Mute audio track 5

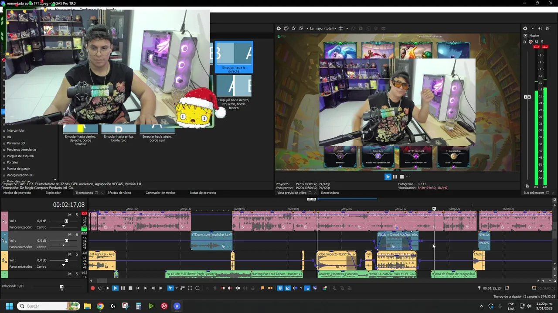coord(70,234)
